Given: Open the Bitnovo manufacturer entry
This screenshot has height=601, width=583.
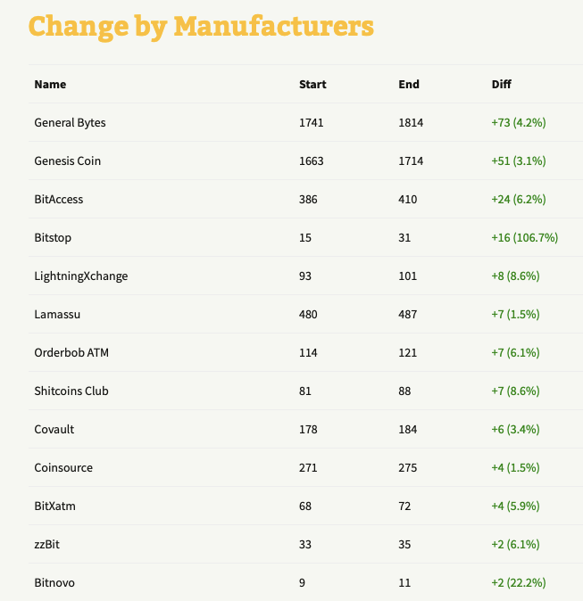Looking at the screenshot, I should (55, 583).
